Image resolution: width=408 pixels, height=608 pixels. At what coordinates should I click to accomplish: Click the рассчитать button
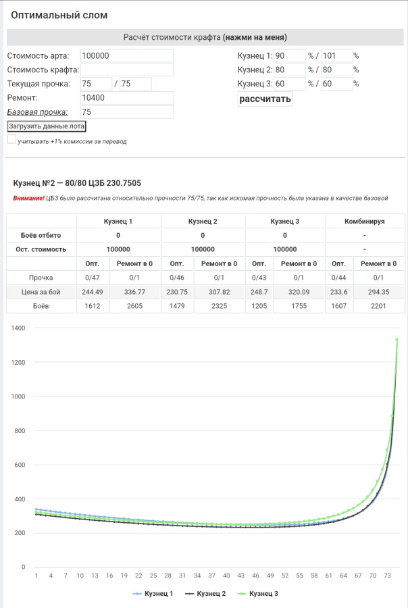click(265, 99)
